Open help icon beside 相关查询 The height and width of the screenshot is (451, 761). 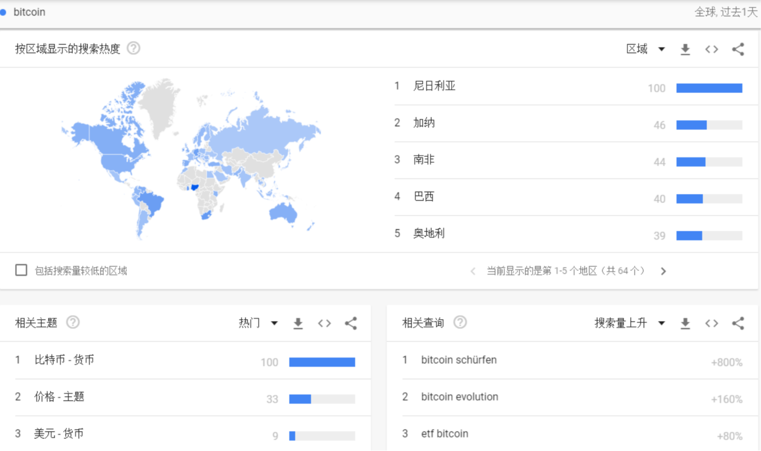point(460,322)
